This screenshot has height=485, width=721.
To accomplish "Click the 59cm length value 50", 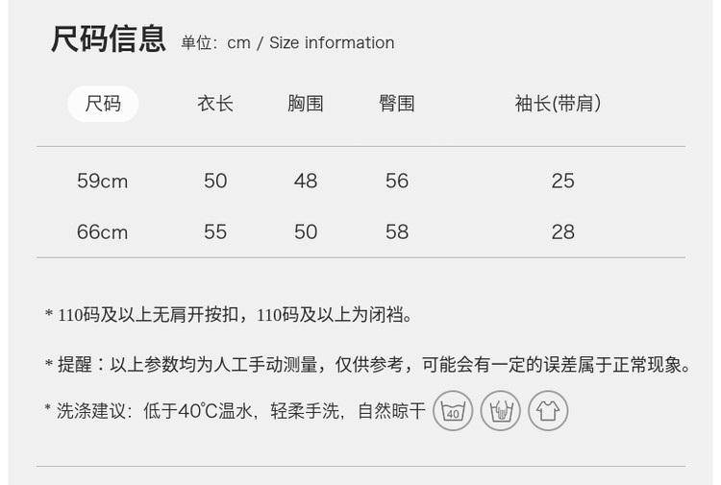I will pos(215,181).
